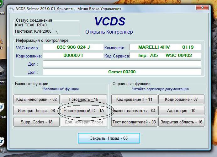This screenshot has height=157, width=217.
Task: Click the Сервисные функции group label
Action: pos(131,84)
